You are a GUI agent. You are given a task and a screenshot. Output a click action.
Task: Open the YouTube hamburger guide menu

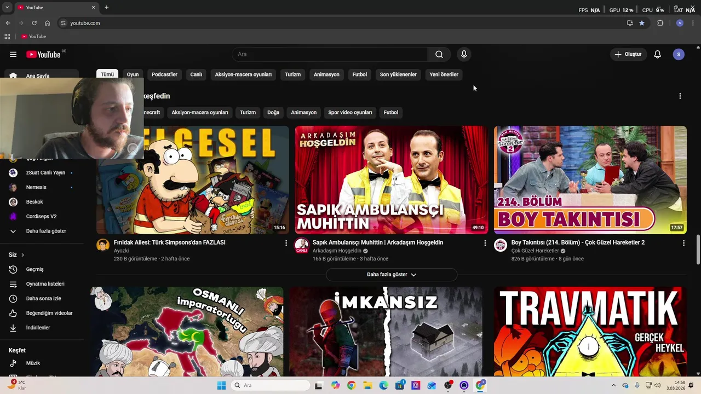coord(13,54)
